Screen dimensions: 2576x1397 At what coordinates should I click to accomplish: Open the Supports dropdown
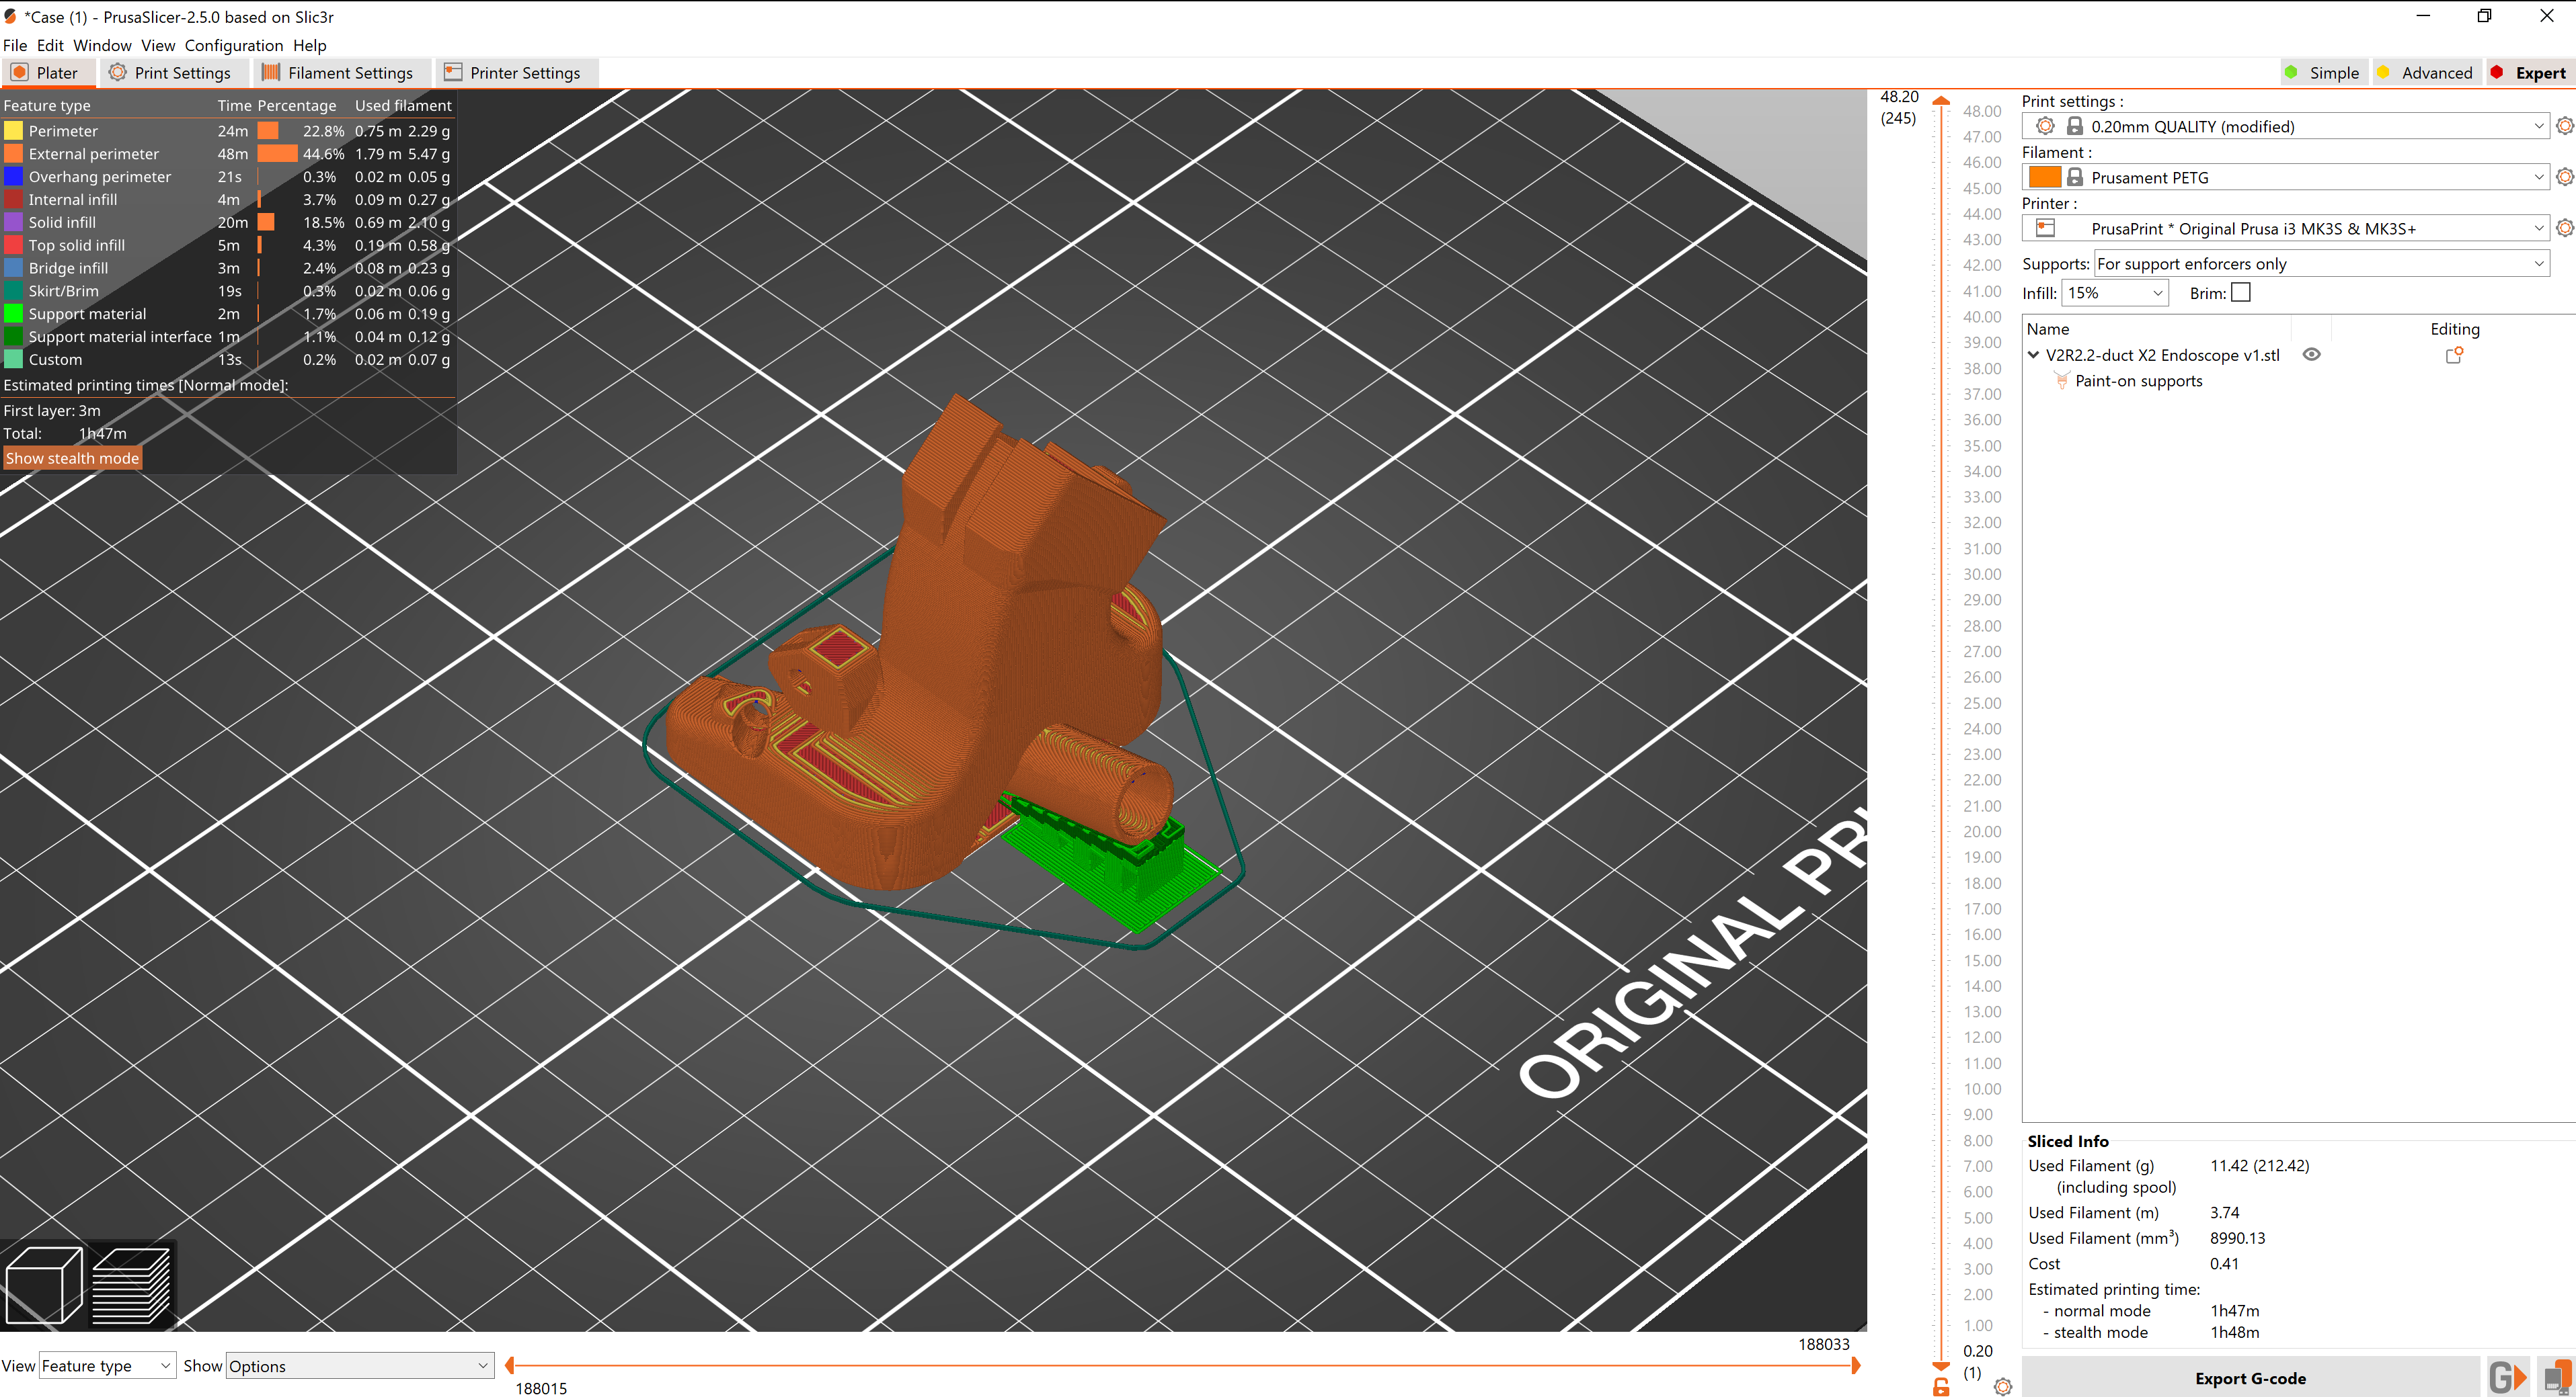2320,264
